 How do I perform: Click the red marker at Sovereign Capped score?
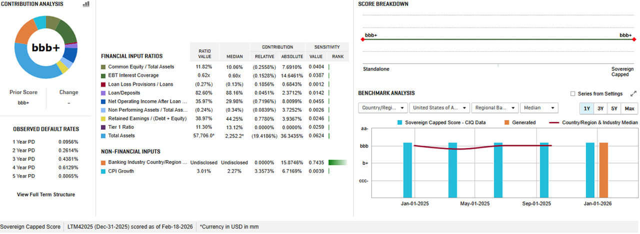(634, 39)
